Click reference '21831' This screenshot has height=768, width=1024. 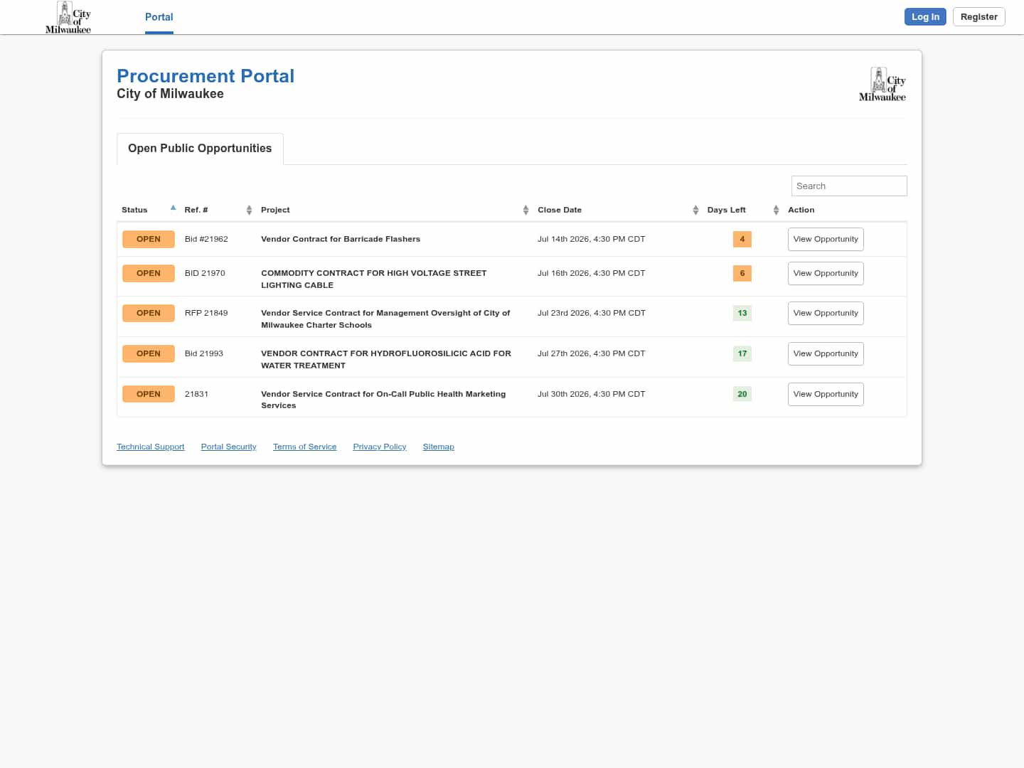coord(196,395)
